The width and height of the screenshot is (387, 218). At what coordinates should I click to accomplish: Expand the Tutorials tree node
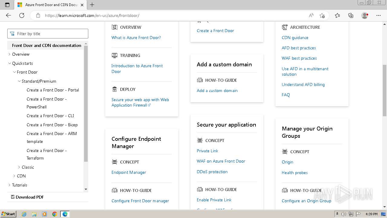coord(9,185)
